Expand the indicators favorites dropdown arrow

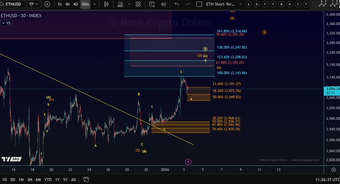(129, 4)
